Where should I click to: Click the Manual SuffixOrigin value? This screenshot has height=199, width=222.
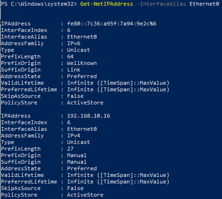click(77, 162)
